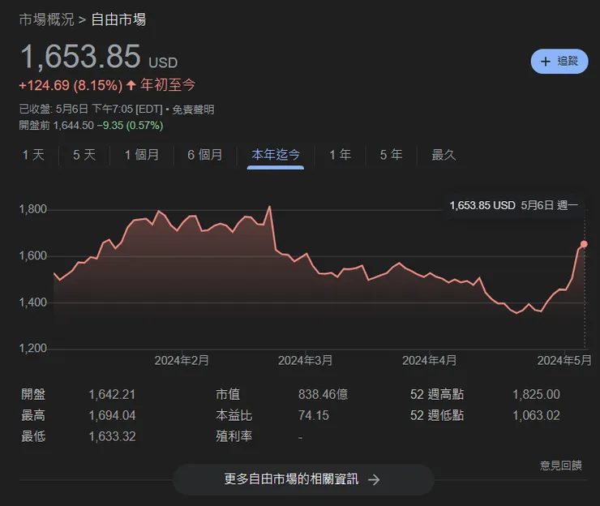Click the 52 週高點 value 1,825.00
The image size is (600, 506).
click(536, 395)
